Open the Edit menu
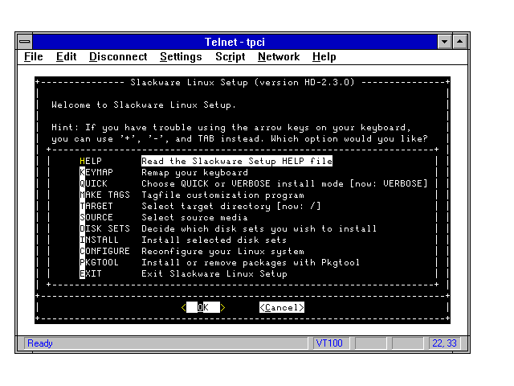Viewport: 514px width, 386px height. (x=66, y=57)
